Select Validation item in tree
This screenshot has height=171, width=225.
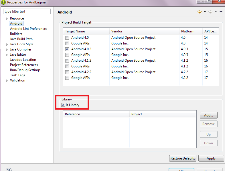(17, 80)
